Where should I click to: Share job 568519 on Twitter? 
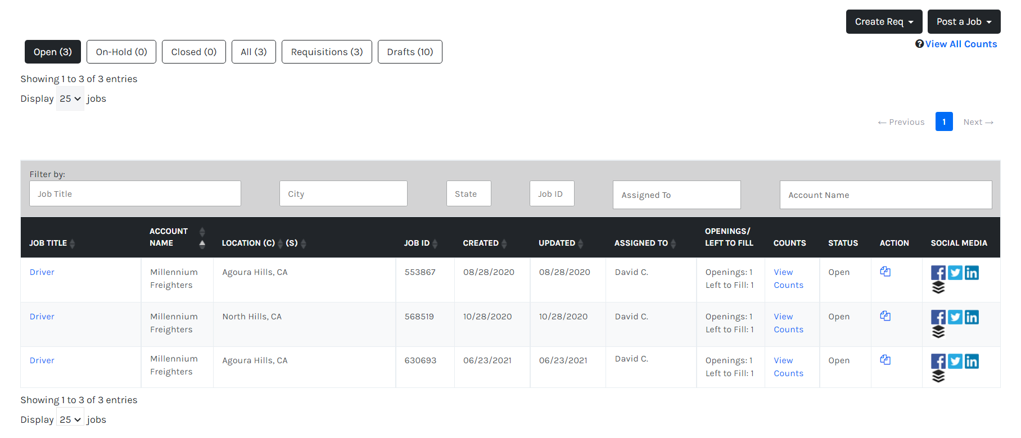click(x=955, y=317)
